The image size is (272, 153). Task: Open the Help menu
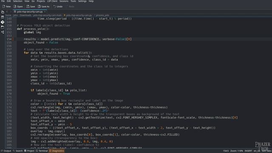click(x=91, y=1)
